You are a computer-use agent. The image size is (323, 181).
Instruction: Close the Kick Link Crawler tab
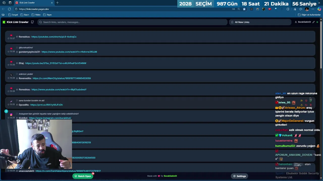pos(52,3)
